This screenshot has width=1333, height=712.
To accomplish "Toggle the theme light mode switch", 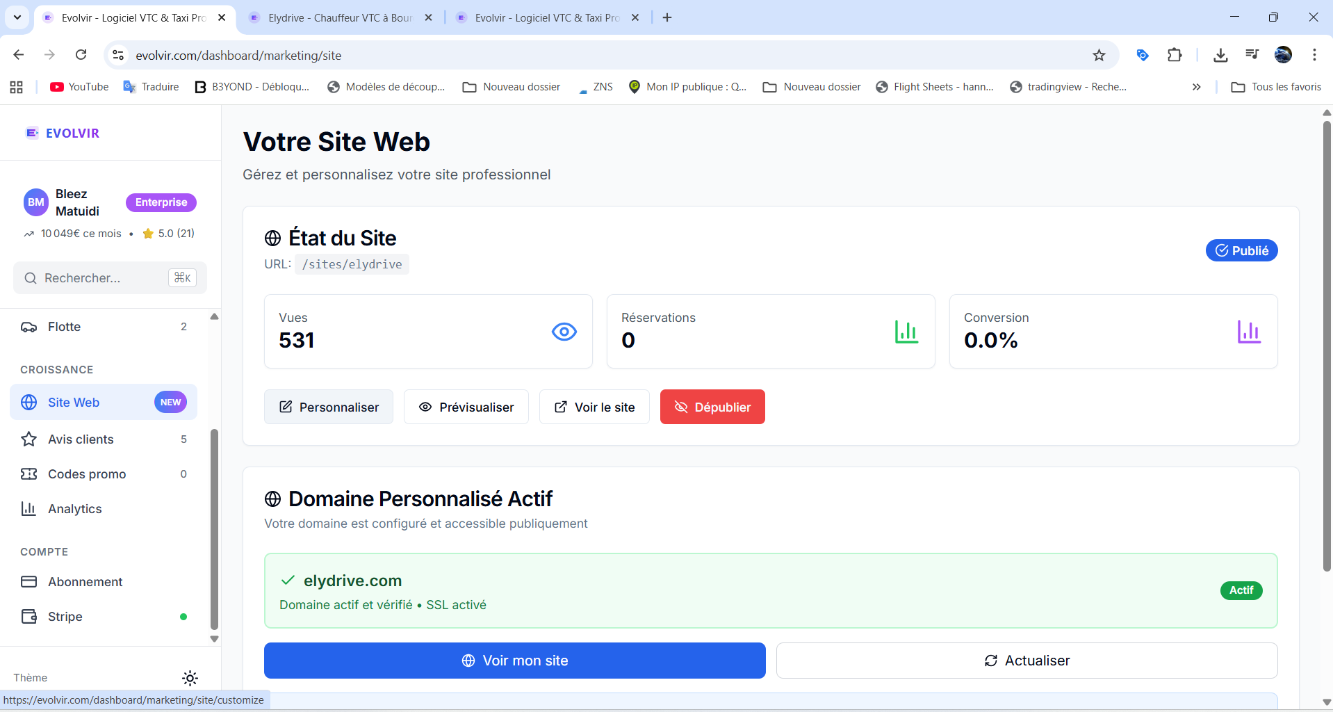I will (x=190, y=678).
